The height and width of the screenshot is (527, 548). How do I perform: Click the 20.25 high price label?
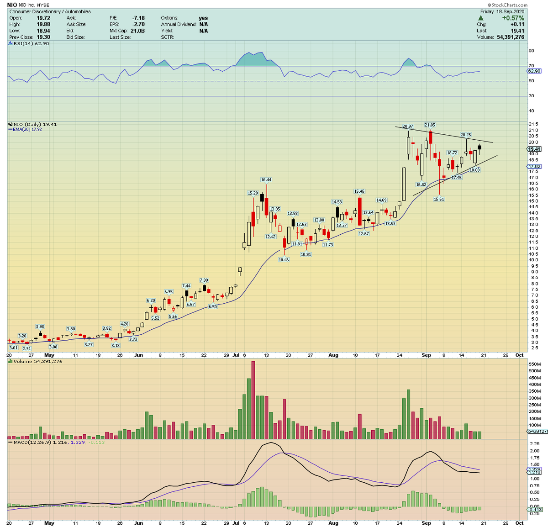coord(465,135)
